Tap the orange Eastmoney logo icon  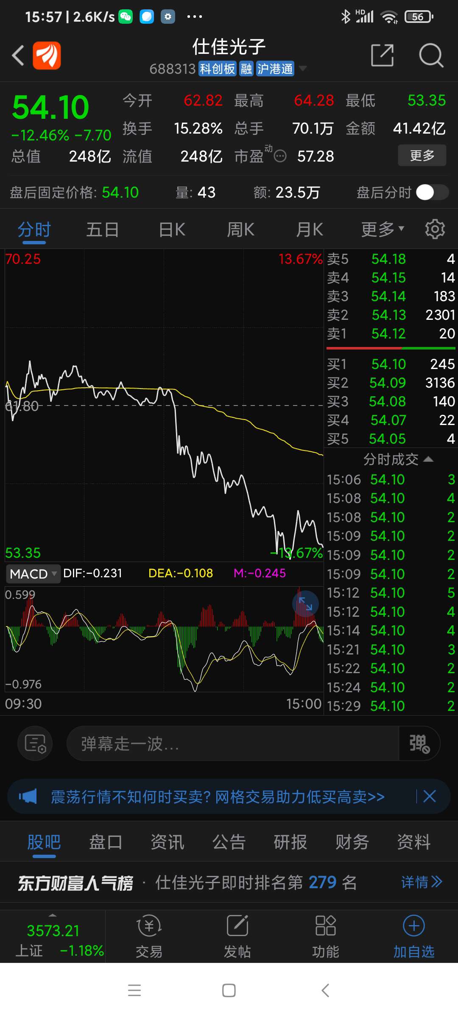[x=47, y=56]
